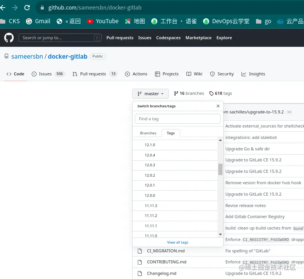Open the master branch dropdown
Screen dimensions: 304x279
click(150, 94)
